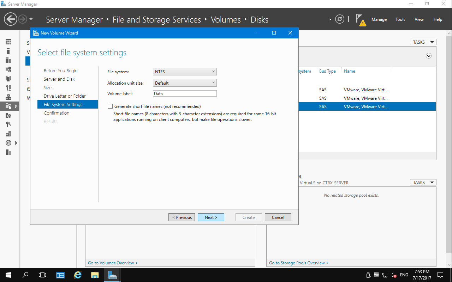
Task: Open the Tools menu
Action: pyautogui.click(x=400, y=19)
